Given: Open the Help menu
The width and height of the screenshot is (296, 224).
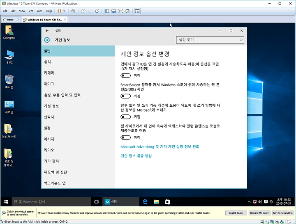Looking at the screenshot, I should [49, 11].
